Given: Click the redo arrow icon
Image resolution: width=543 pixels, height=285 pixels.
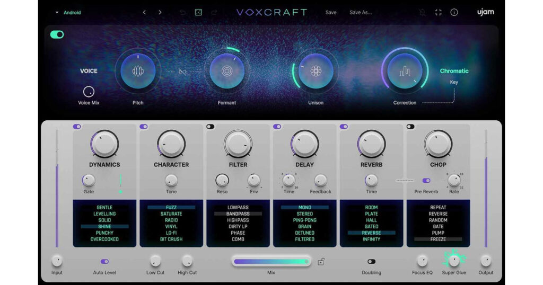Looking at the screenshot, I should tap(214, 13).
